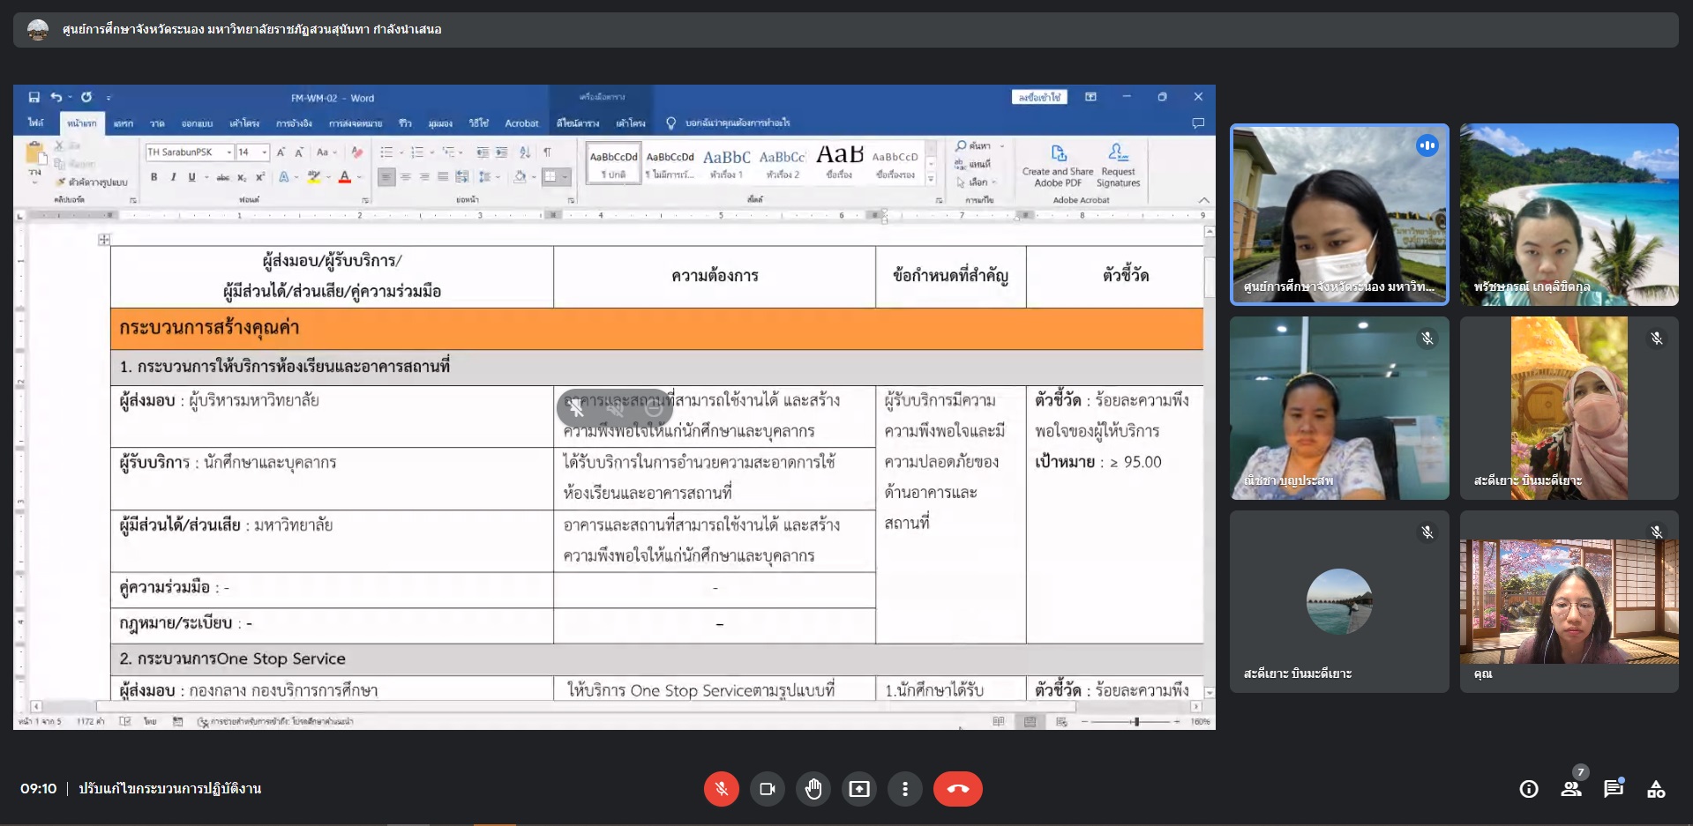The width and height of the screenshot is (1693, 826).
Task: Open meeting details info icon
Action: coord(1529,789)
